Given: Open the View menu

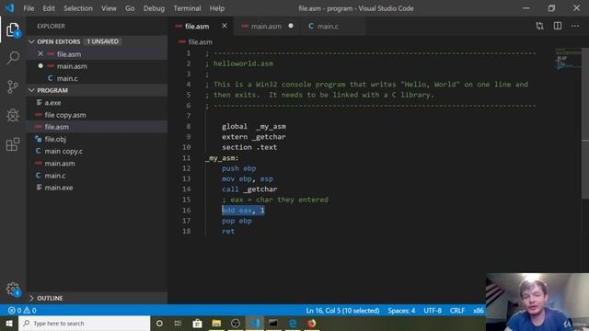Looking at the screenshot, I should pyautogui.click(x=109, y=8).
